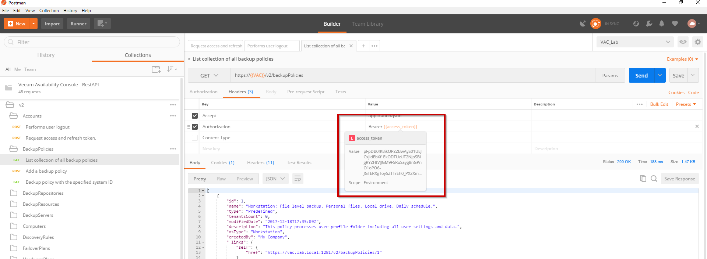Switch to the Team Library tab
This screenshot has height=259, width=707.
point(367,24)
